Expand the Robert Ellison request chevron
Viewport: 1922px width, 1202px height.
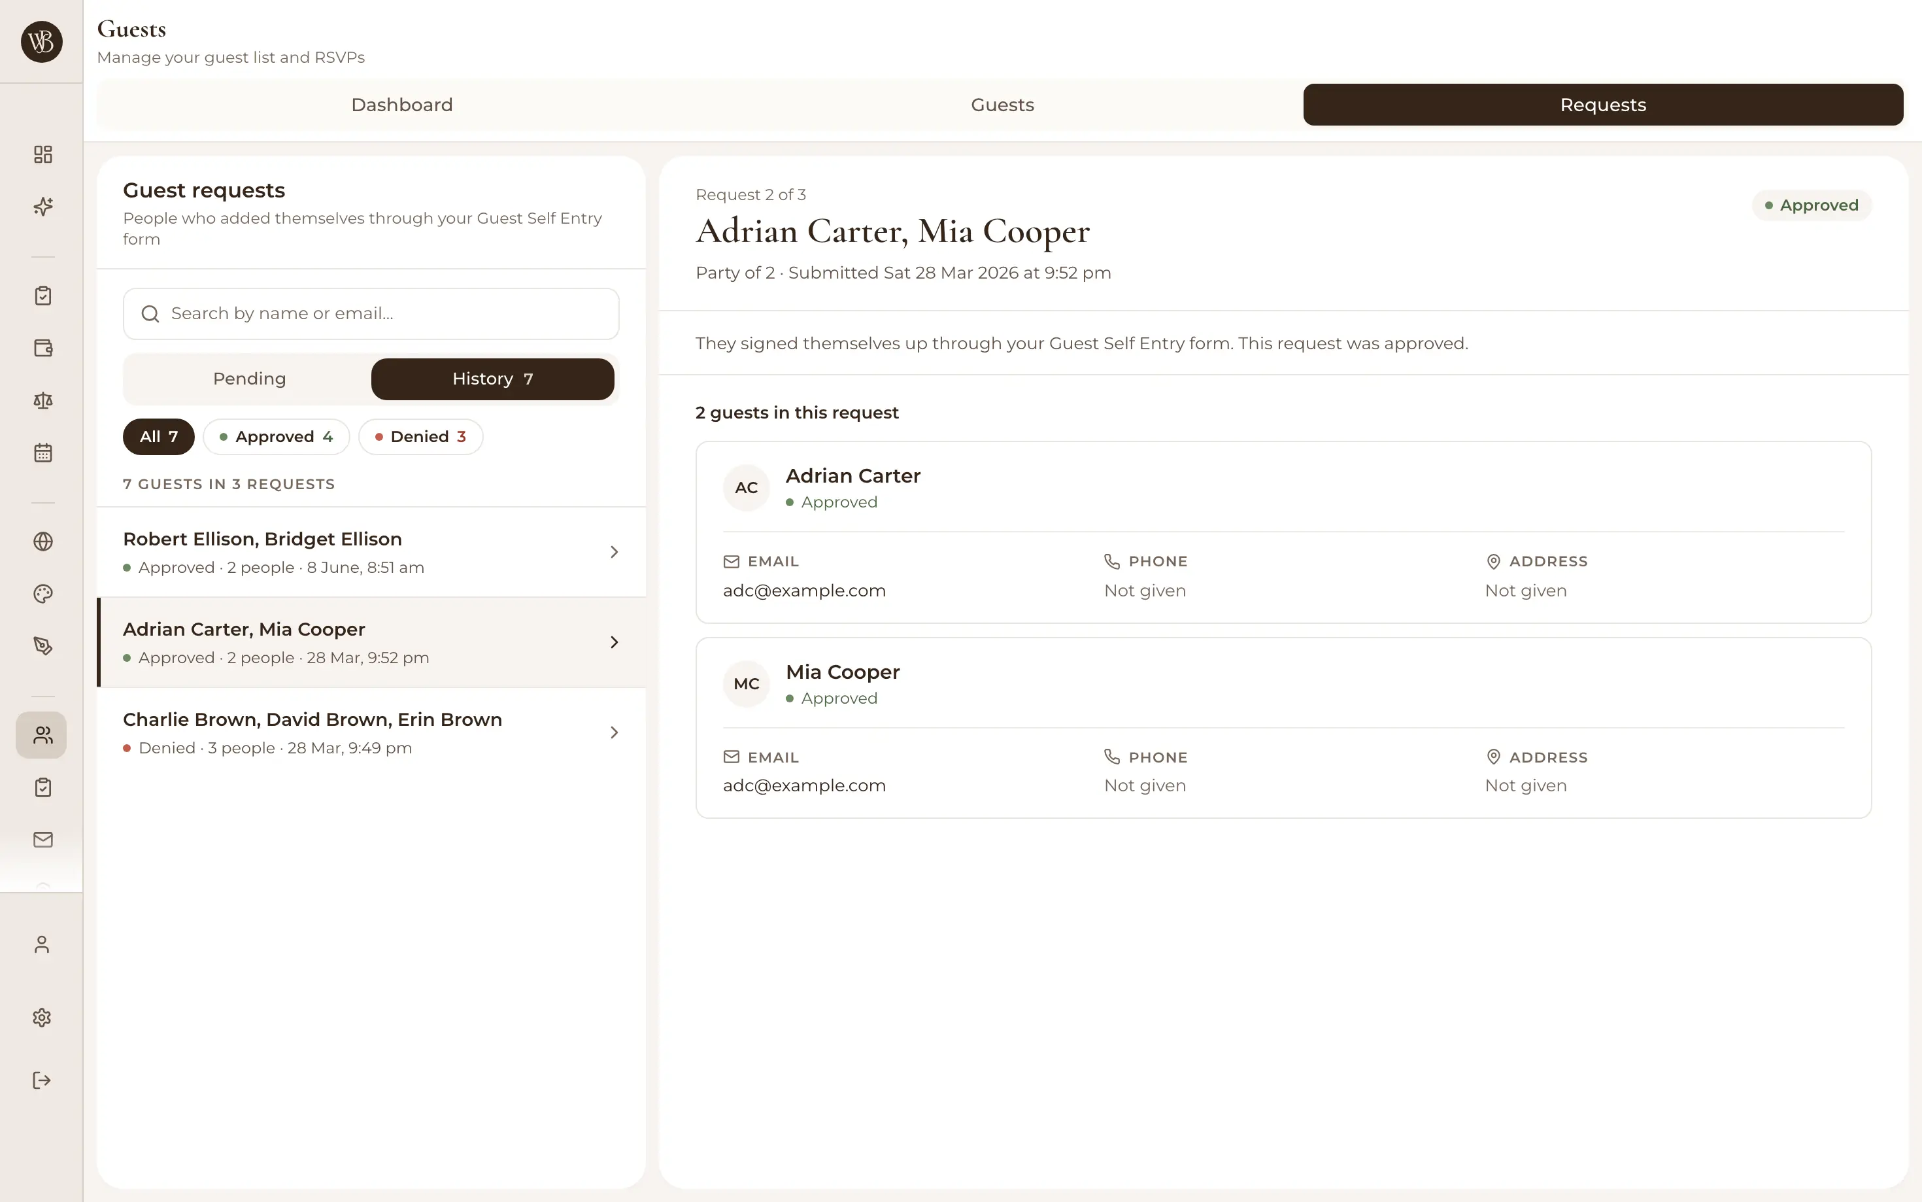click(x=613, y=552)
